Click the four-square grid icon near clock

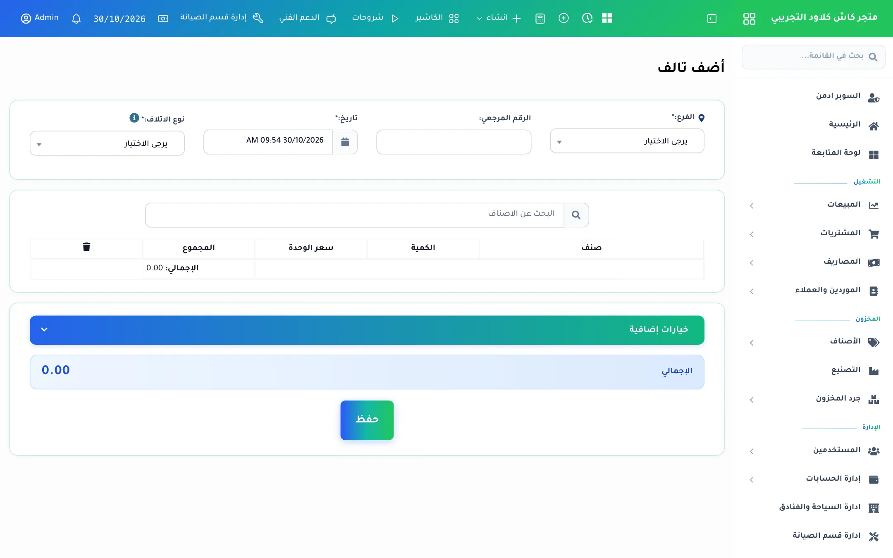[x=607, y=18]
